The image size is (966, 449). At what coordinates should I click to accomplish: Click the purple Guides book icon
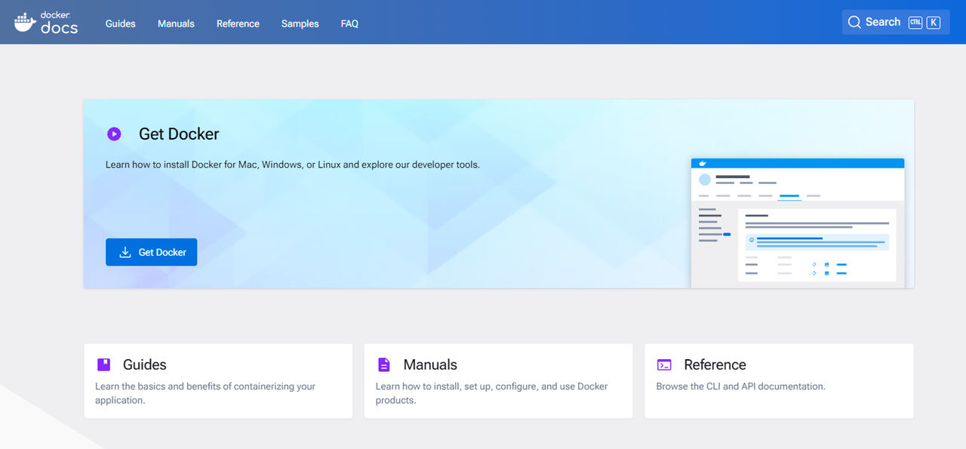[104, 364]
